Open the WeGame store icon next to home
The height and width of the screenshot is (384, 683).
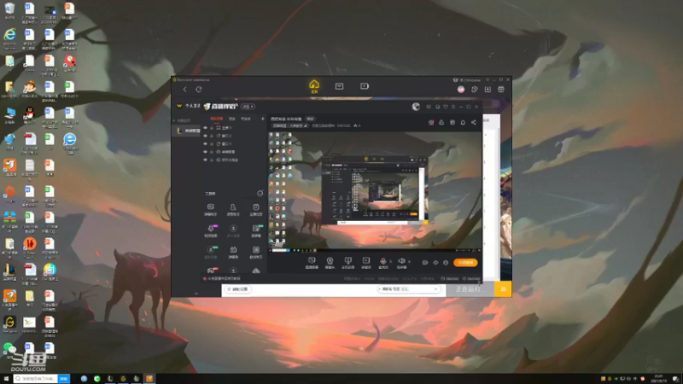pyautogui.click(x=339, y=86)
